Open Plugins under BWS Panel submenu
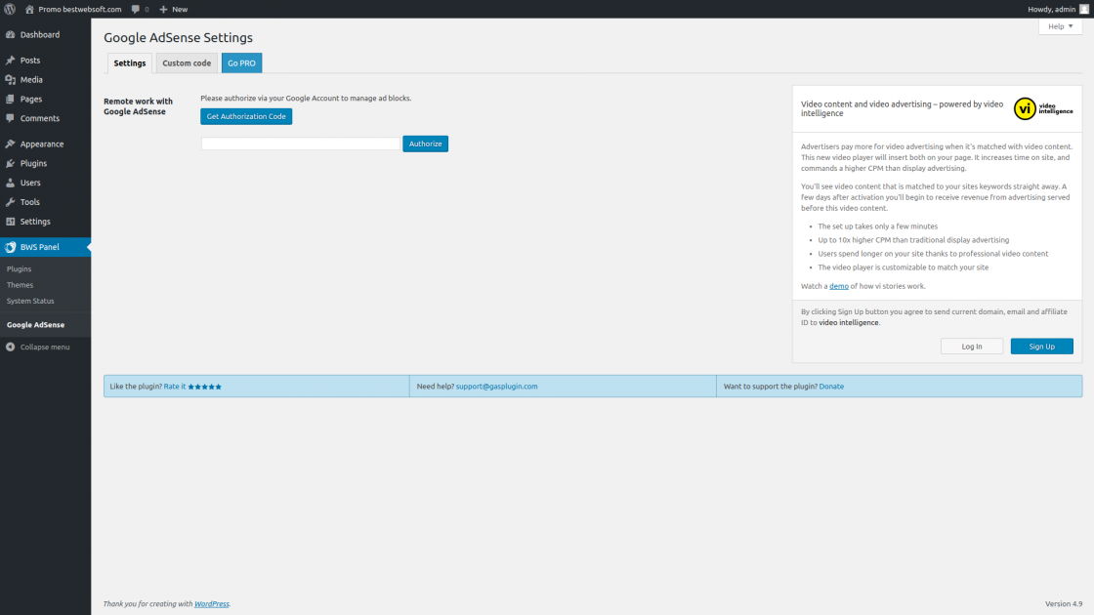 (x=19, y=269)
